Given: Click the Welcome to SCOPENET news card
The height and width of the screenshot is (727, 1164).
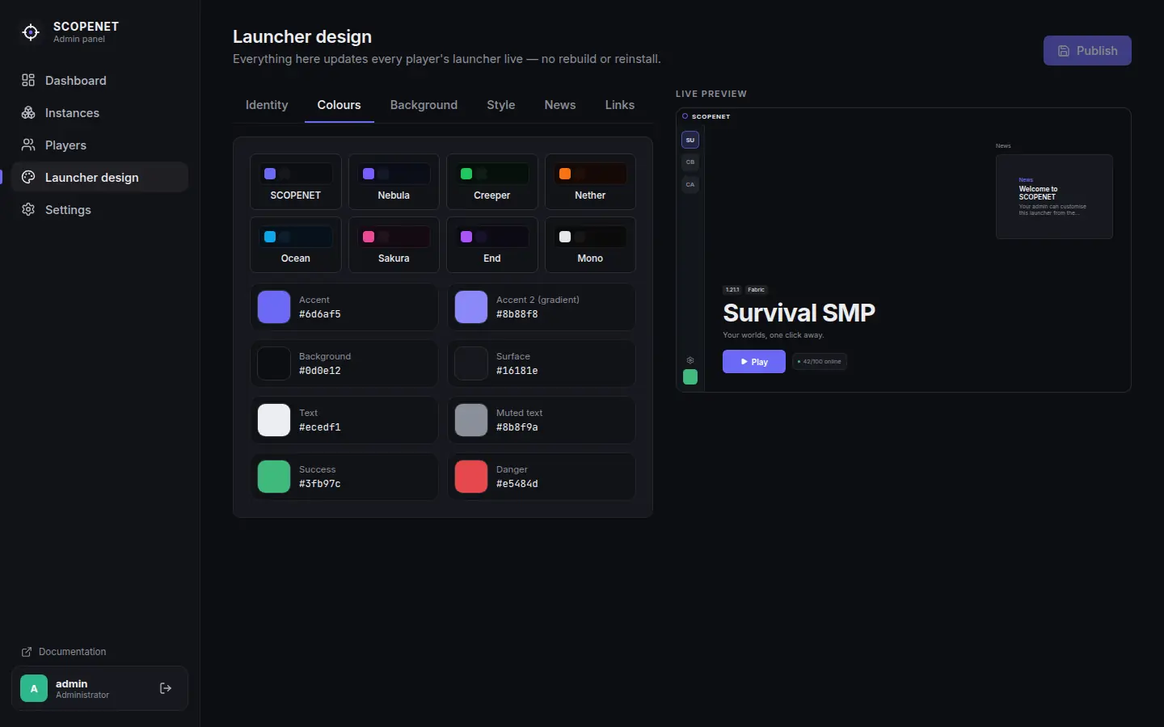Looking at the screenshot, I should tap(1054, 196).
